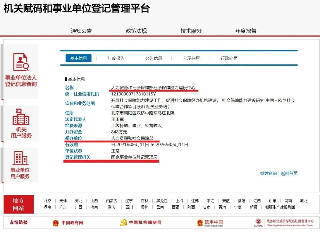Open the 吉林 local site link
The width and height of the screenshot is (320, 232).
pyautogui.click(x=145, y=201)
